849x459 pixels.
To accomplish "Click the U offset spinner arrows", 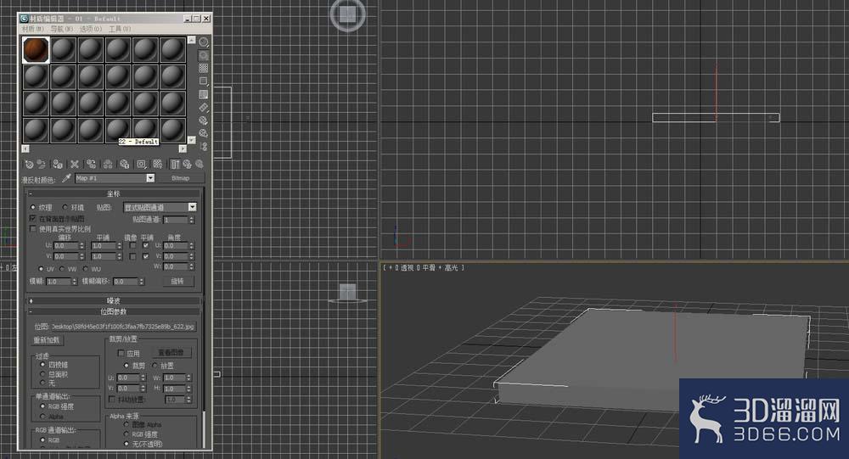I will pos(82,246).
